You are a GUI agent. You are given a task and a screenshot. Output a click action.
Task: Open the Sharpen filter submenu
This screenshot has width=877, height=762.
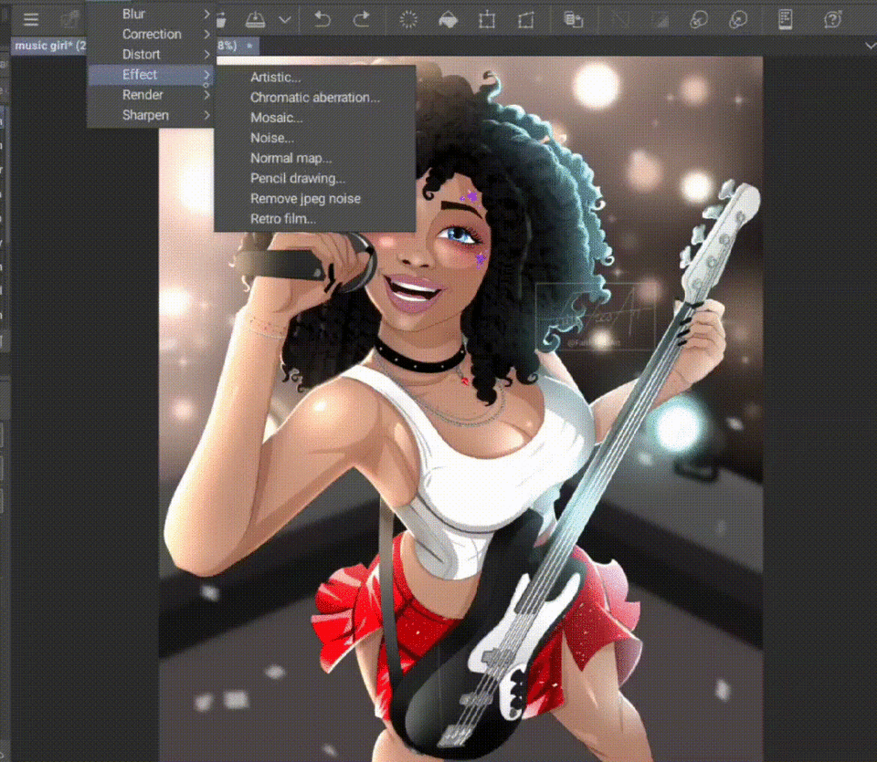pos(151,115)
